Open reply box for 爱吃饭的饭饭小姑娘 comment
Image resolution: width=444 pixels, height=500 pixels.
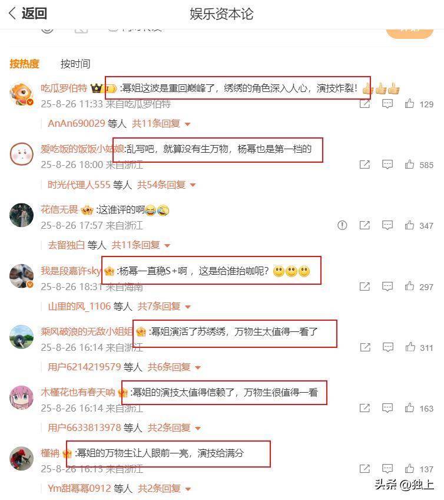tap(387, 165)
